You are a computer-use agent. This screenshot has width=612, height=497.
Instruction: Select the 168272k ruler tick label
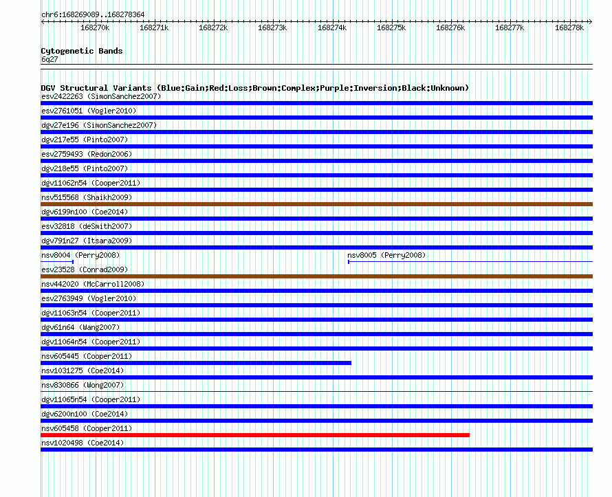pos(213,27)
